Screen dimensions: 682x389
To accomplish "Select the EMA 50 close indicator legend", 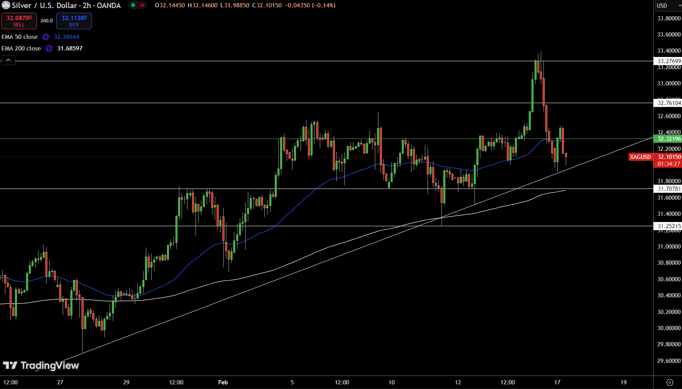I will [x=20, y=37].
